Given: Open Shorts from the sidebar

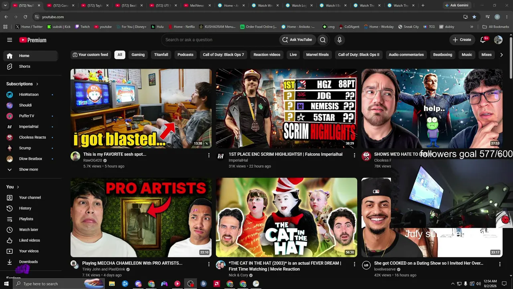Looking at the screenshot, I should point(30,66).
